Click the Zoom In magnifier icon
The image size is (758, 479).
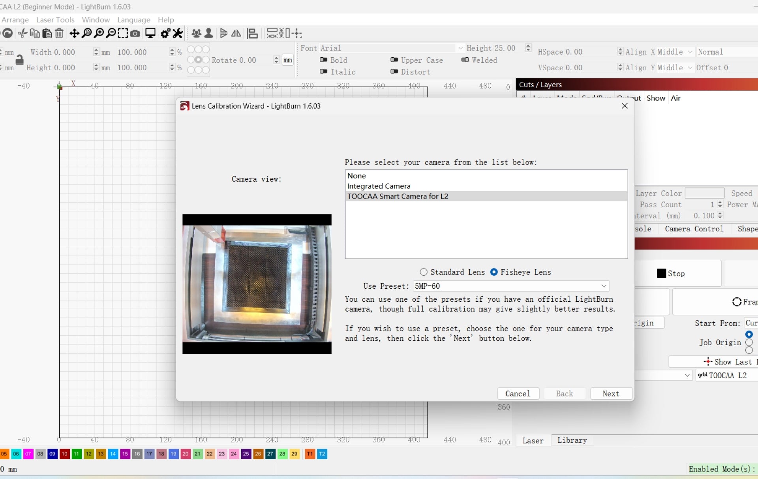[x=99, y=34]
